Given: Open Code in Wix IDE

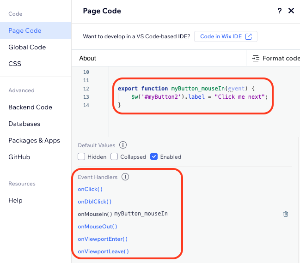Looking at the screenshot, I should pos(226,36).
